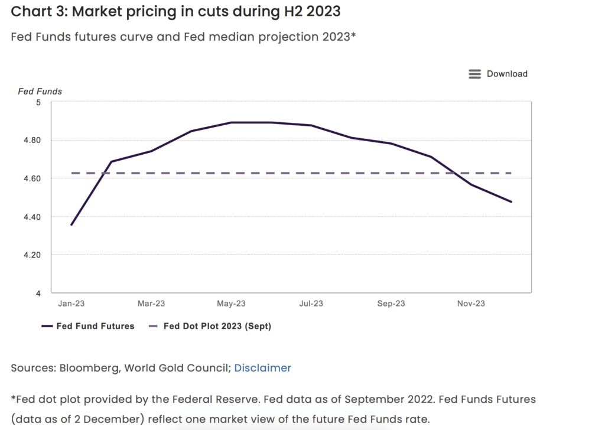Click the futures curve peak at May-23

point(232,122)
